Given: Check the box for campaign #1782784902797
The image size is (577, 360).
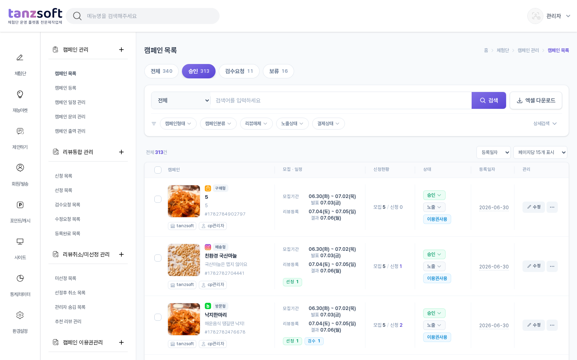Looking at the screenshot, I should (158, 199).
